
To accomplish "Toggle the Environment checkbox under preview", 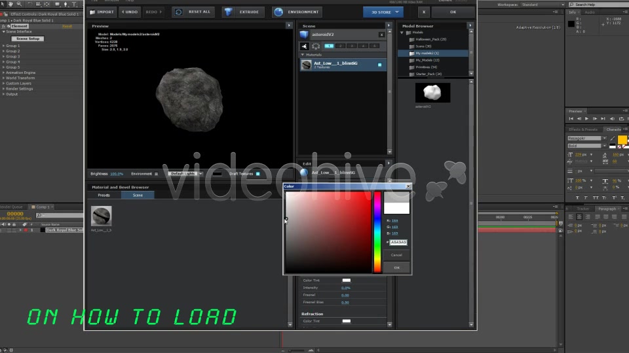I will [156, 174].
